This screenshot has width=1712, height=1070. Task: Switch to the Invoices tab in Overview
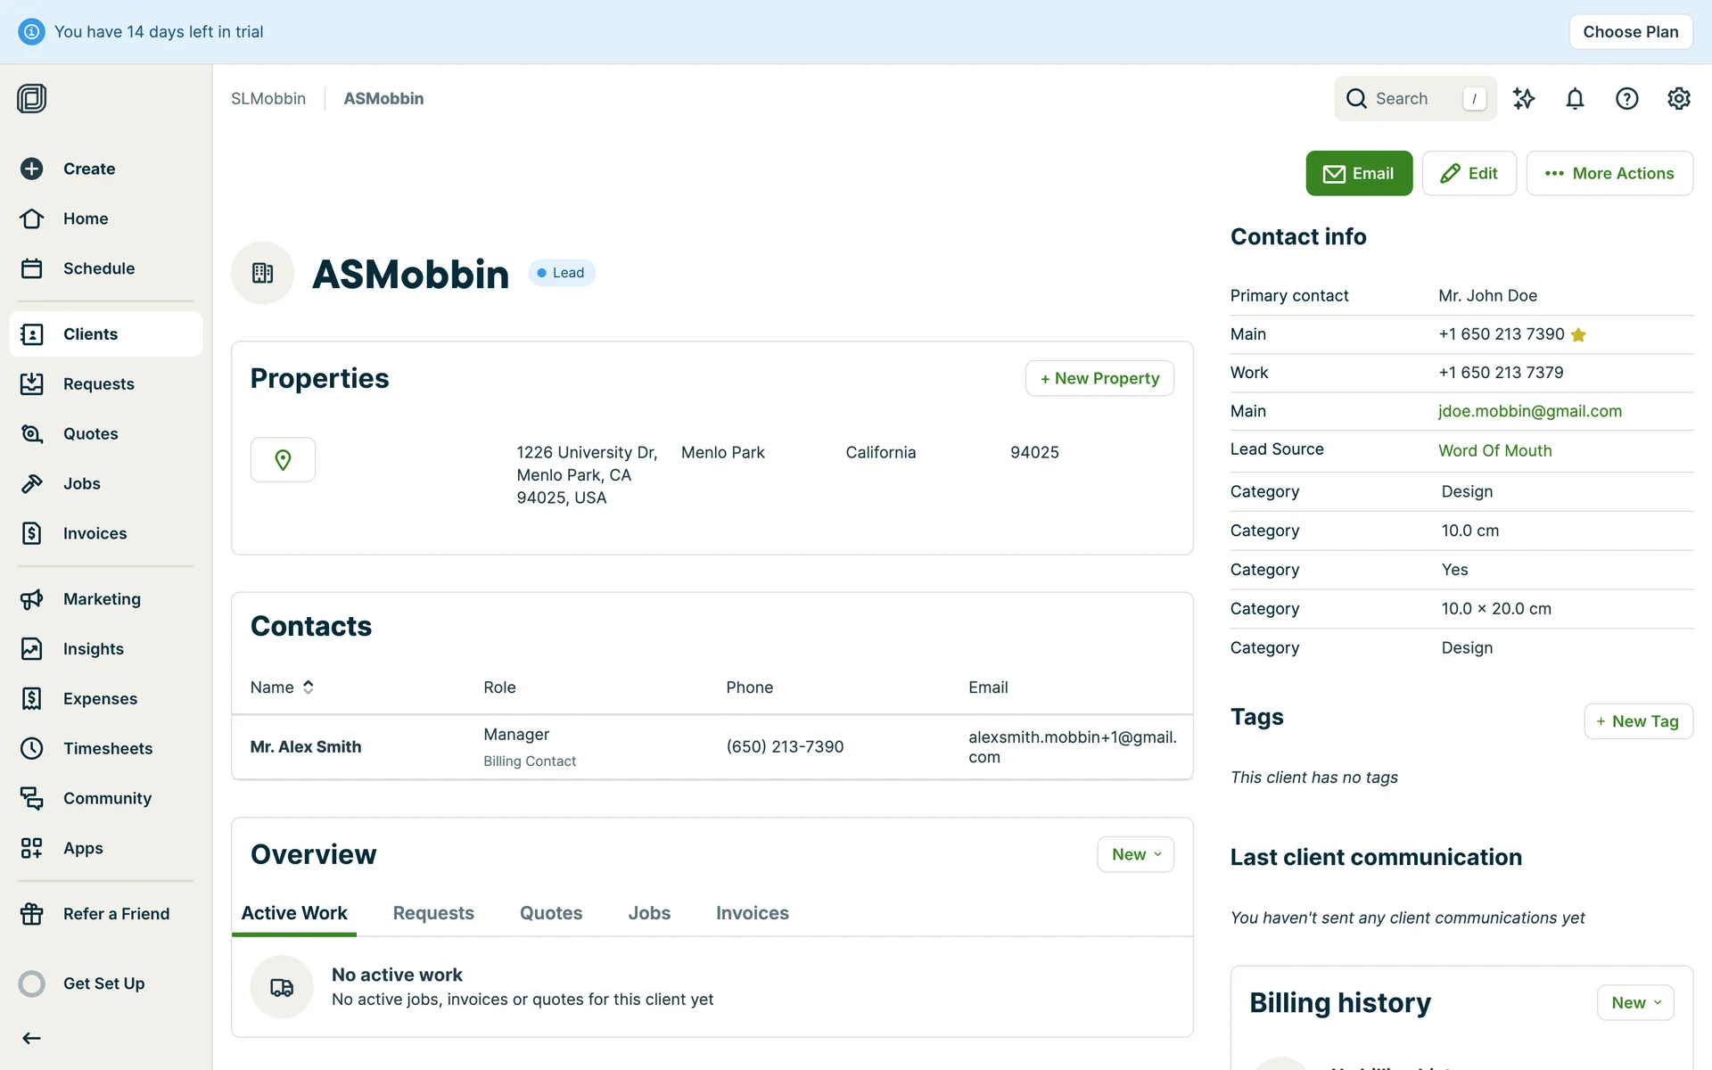point(752,913)
